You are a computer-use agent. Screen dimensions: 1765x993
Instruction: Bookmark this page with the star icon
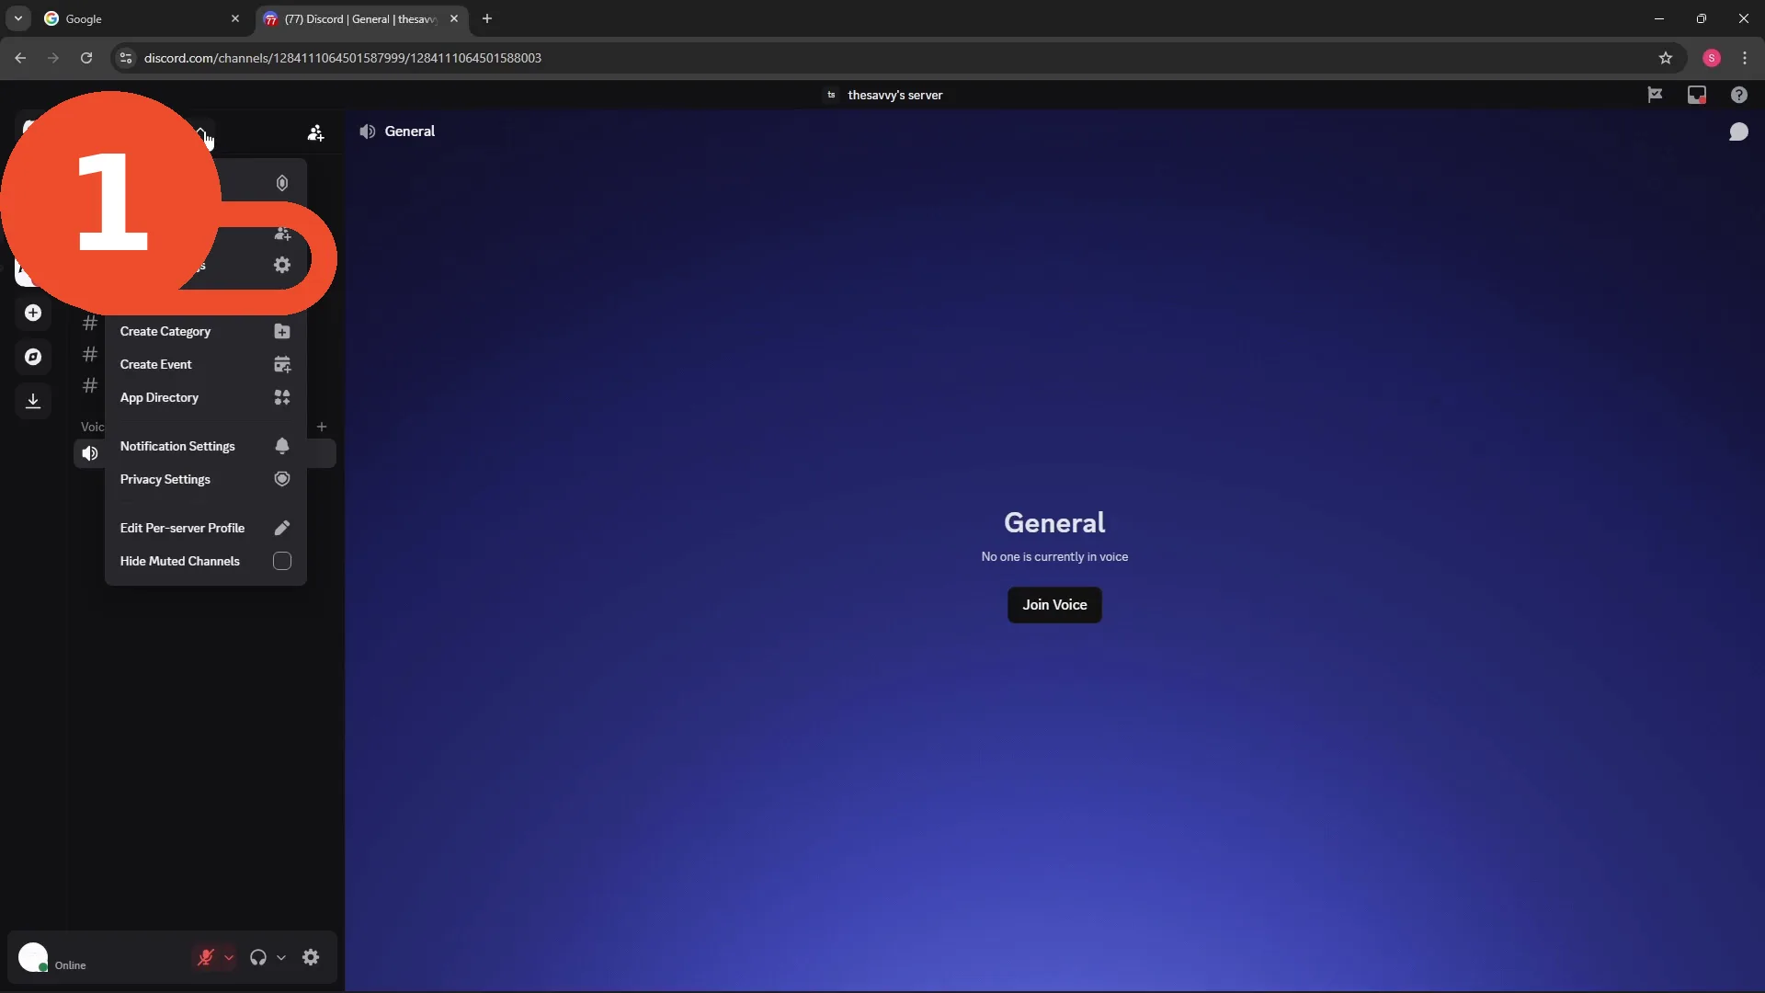(1666, 58)
